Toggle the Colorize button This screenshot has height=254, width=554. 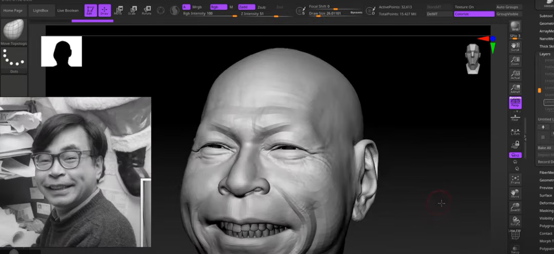(474, 14)
